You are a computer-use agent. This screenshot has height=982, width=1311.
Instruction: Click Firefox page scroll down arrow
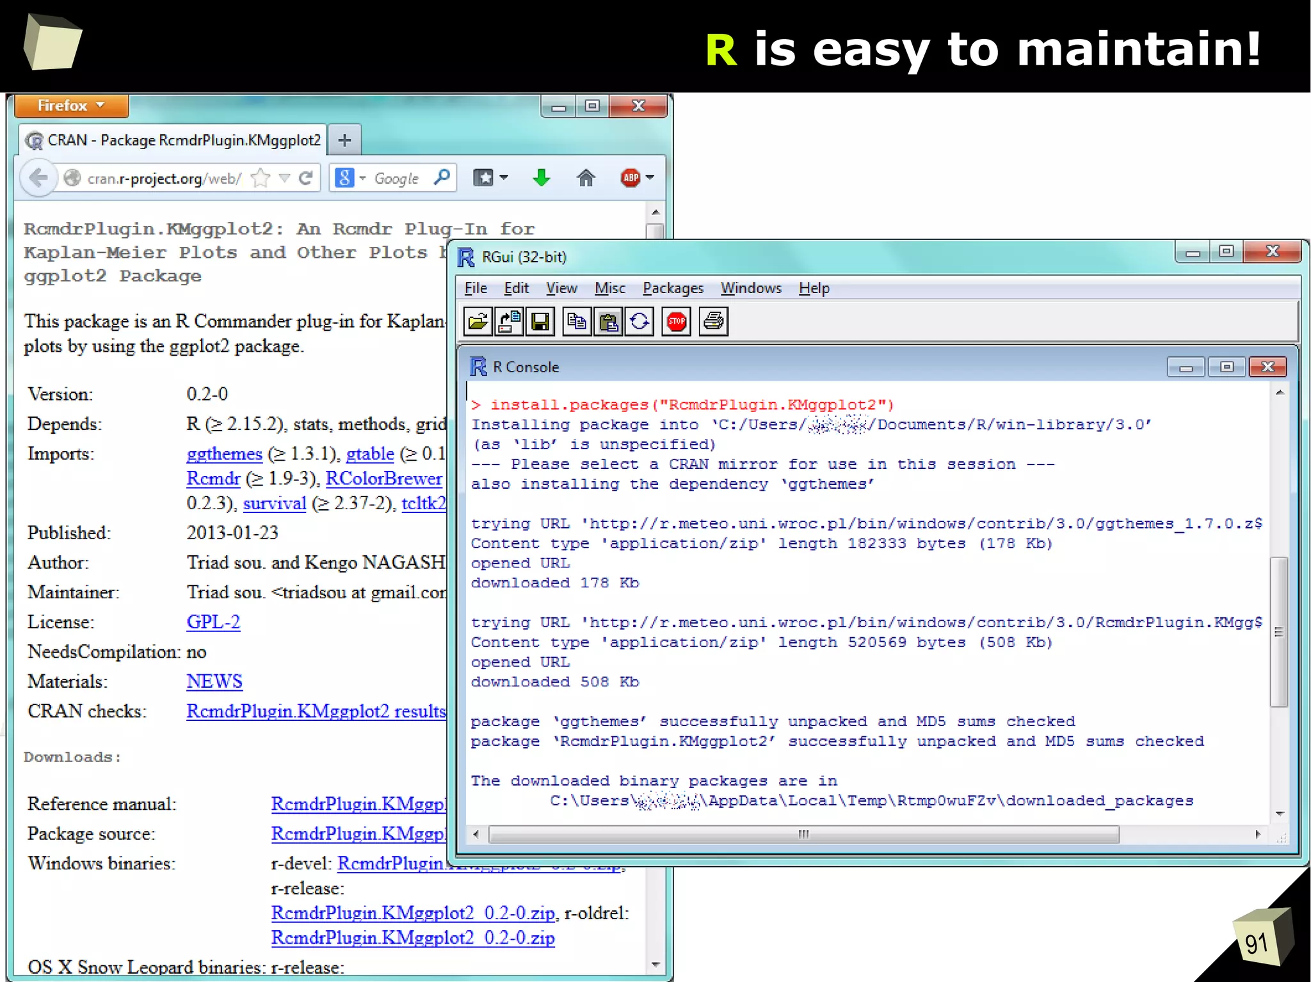[655, 964]
